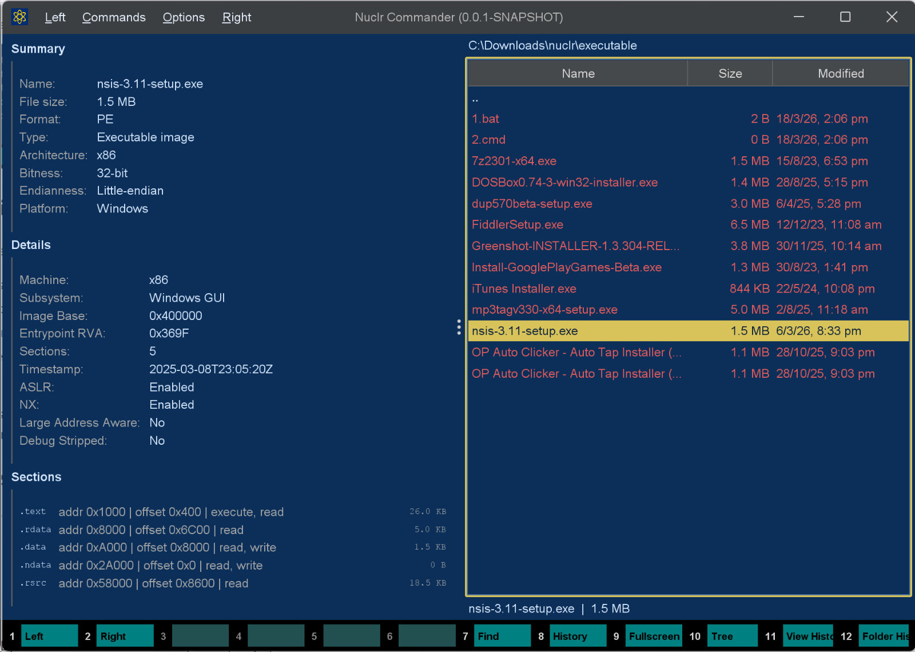Select the 1.bat file row
Image resolution: width=915 pixels, height=652 pixels.
(689, 119)
